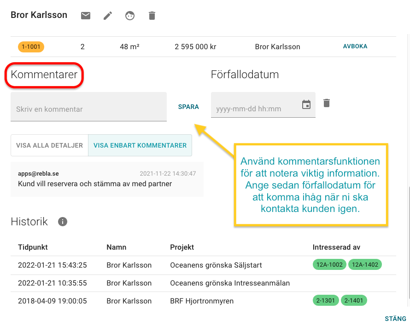This screenshot has width=410, height=326.
Task: Click the info icon next to Historik
Action: [x=62, y=222]
